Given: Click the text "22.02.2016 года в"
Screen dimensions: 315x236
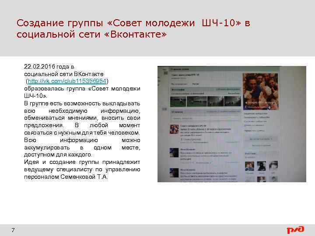Looking at the screenshot, I should coord(49,66).
